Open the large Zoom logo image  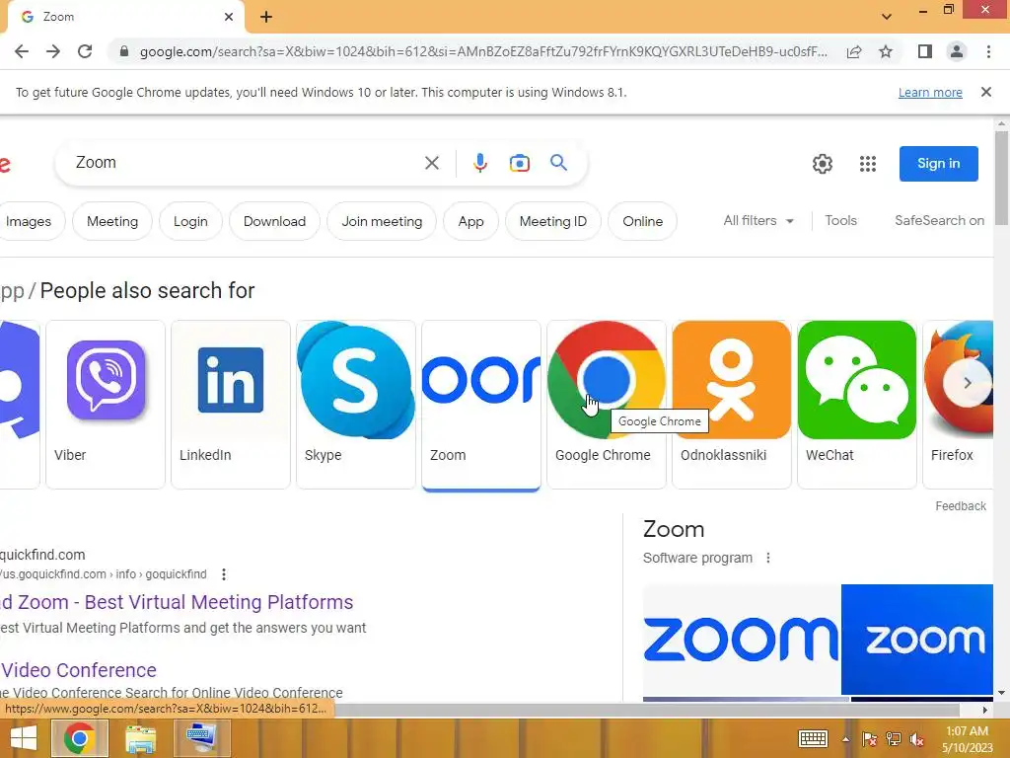[742, 640]
